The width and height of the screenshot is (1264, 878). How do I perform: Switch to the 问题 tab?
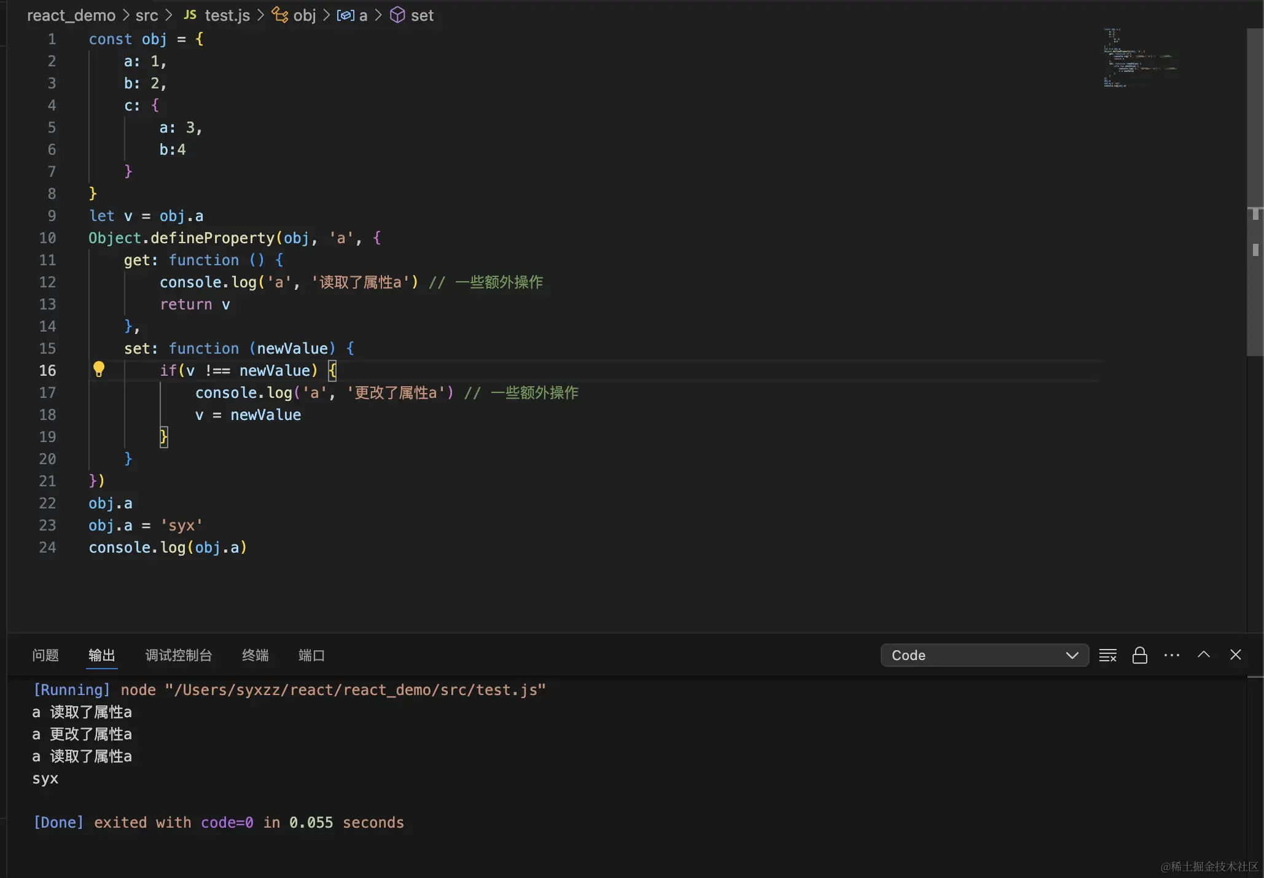(x=45, y=655)
